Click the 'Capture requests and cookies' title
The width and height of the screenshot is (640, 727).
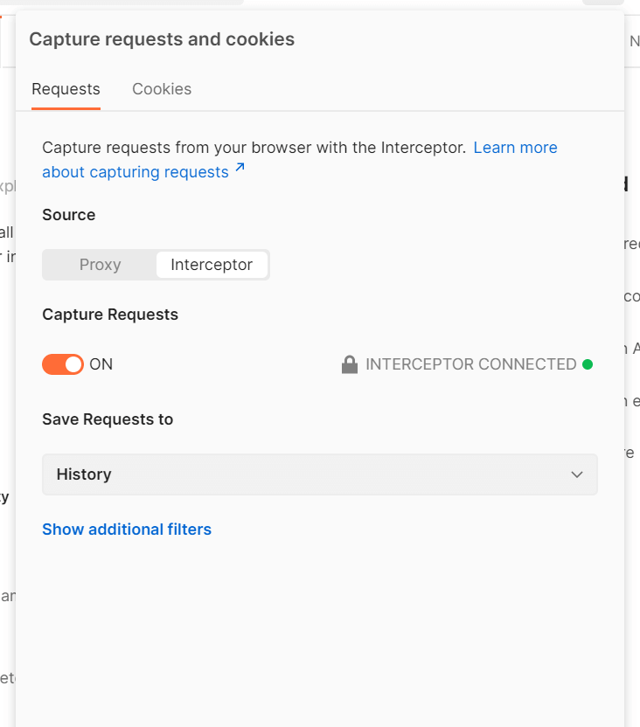point(162,39)
